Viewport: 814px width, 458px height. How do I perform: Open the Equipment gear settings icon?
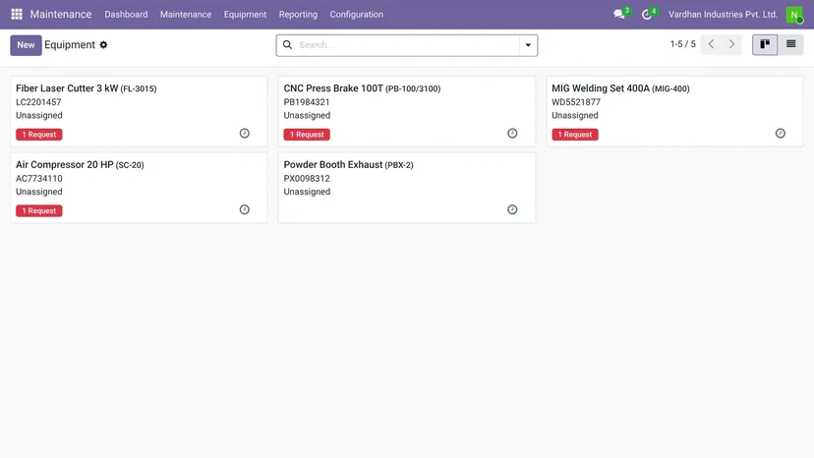point(103,45)
